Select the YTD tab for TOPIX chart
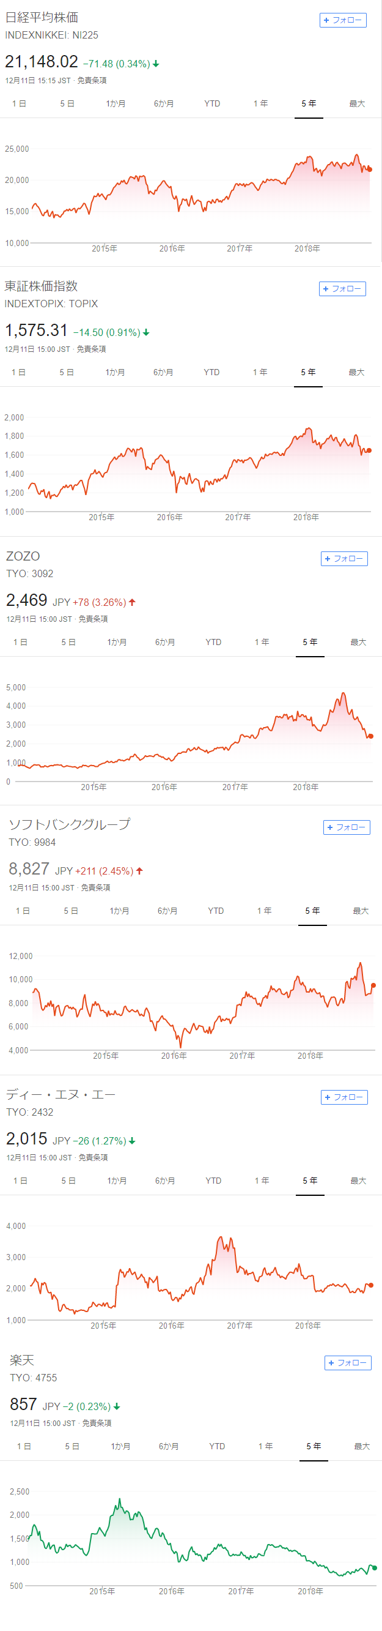The height and width of the screenshot is (1631, 382). pos(212,372)
